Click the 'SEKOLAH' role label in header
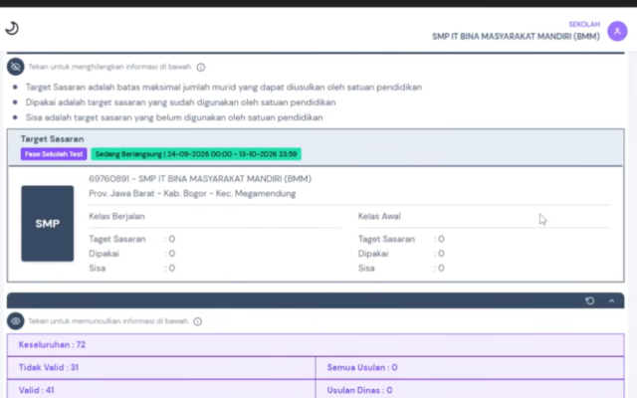The image size is (637, 398). point(584,24)
